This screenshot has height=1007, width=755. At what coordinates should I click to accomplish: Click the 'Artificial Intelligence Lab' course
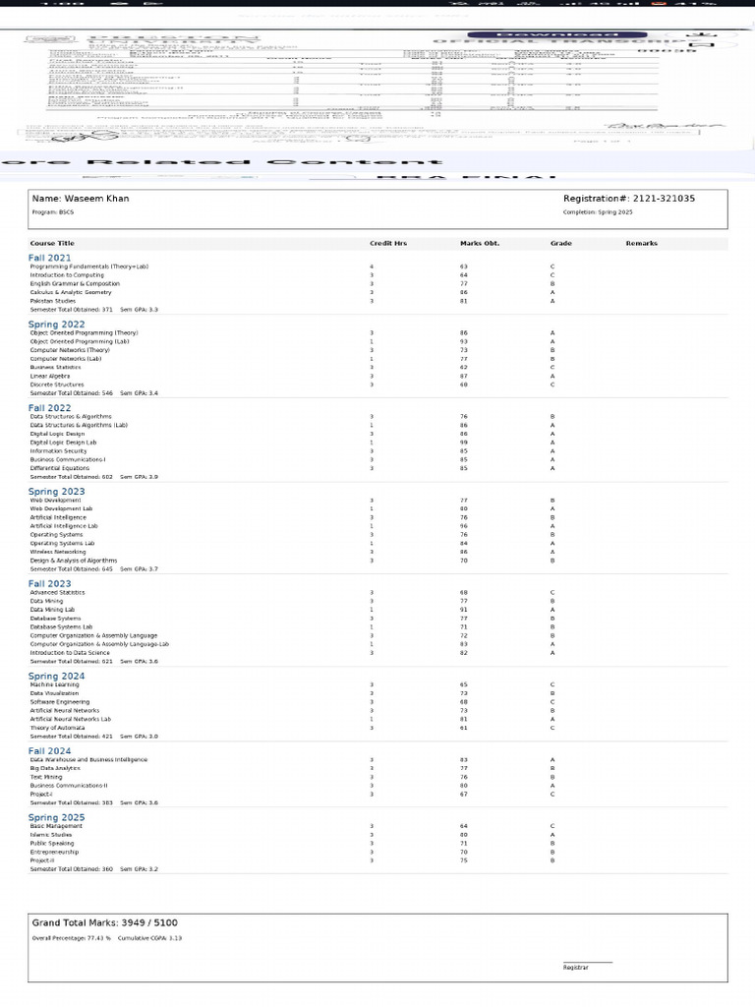pos(64,526)
